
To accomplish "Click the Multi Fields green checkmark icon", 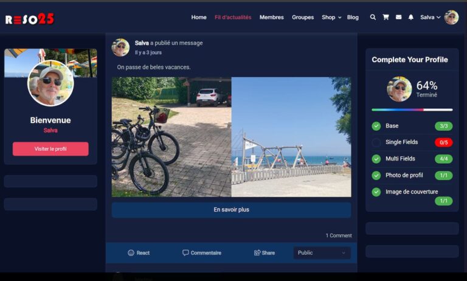I will coord(376,159).
